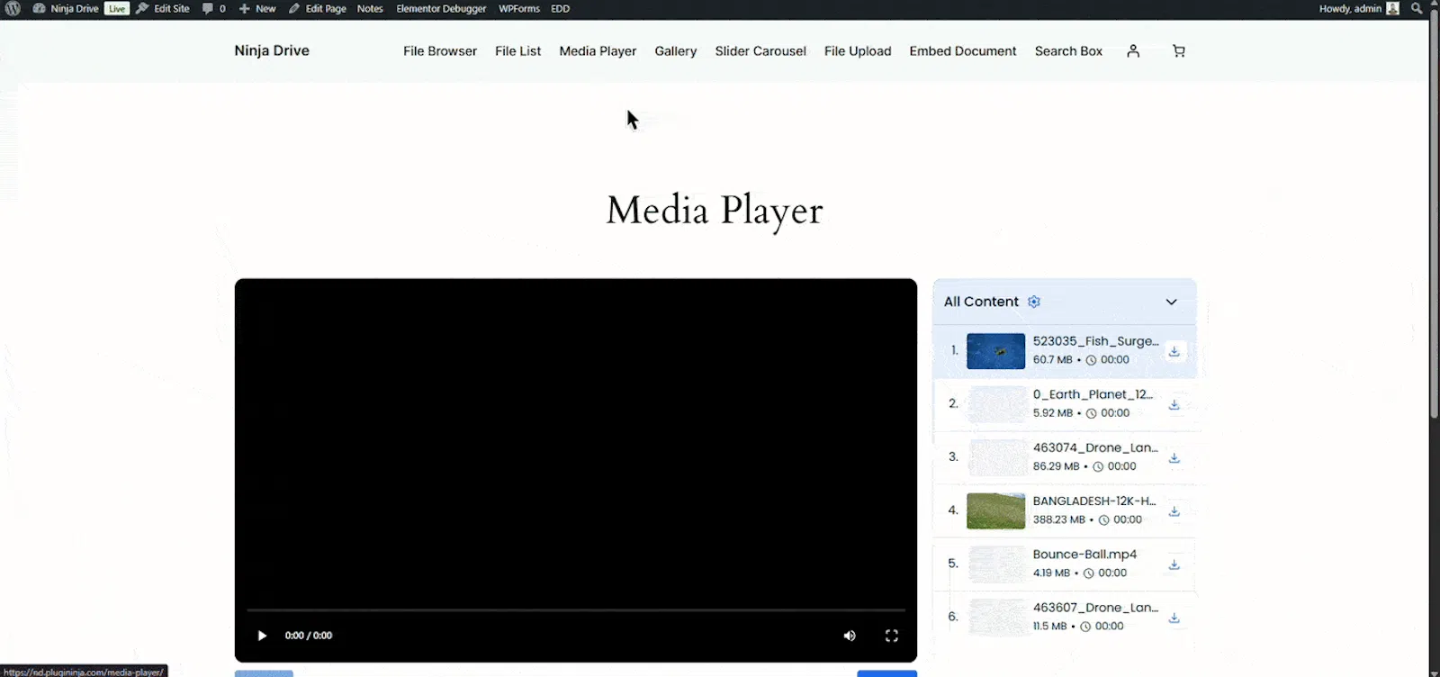Open the Embed Document page
Image resolution: width=1440 pixels, height=677 pixels.
tap(963, 51)
